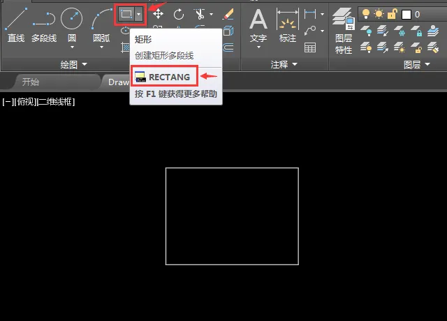Viewport: 447px width, 321px height.
Task: Click the Rectangle tool icon
Action: point(126,14)
